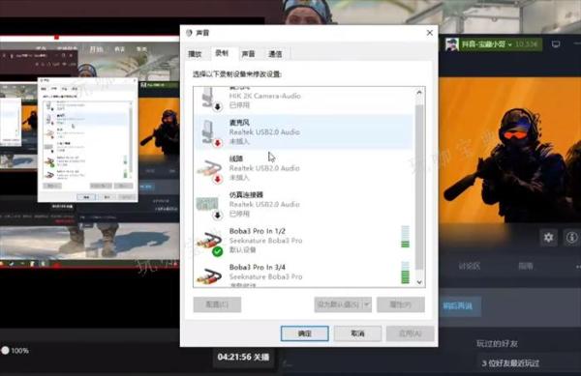The height and width of the screenshot is (376, 581).
Task: Close the Sound dialog with X
Action: pyautogui.click(x=429, y=33)
